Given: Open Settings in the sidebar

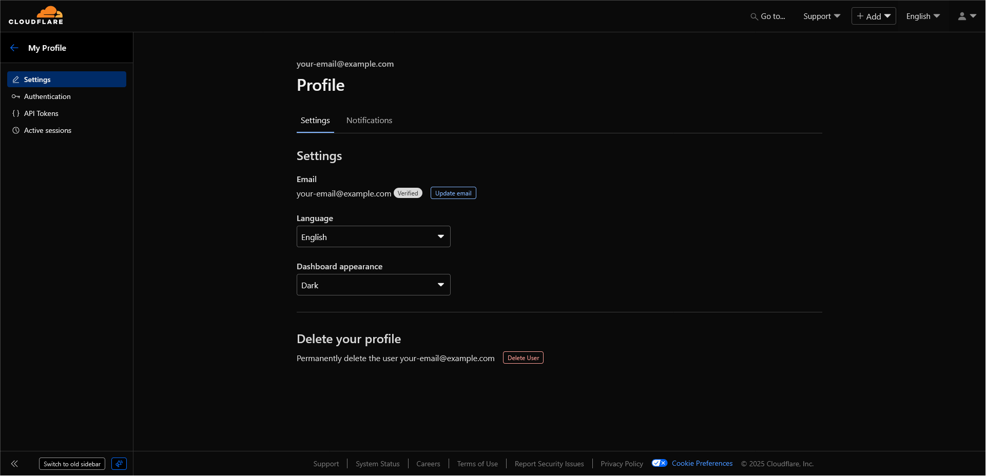Looking at the screenshot, I should (67, 80).
